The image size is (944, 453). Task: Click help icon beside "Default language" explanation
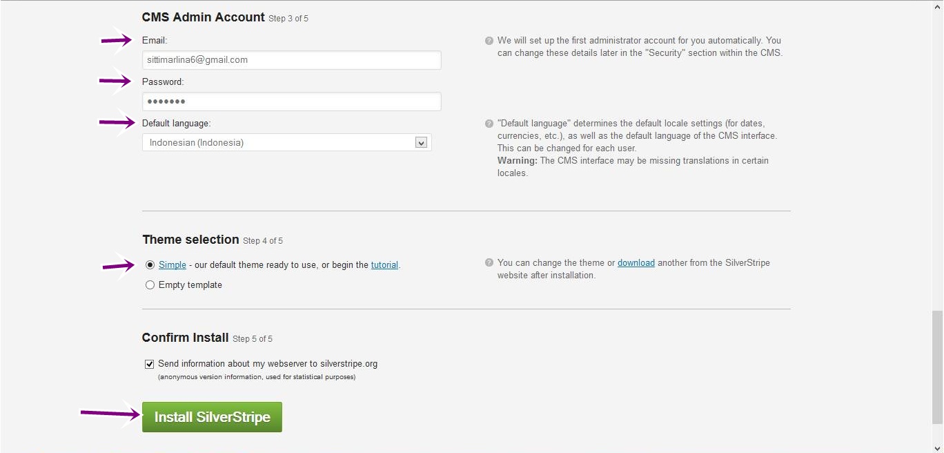(x=489, y=124)
